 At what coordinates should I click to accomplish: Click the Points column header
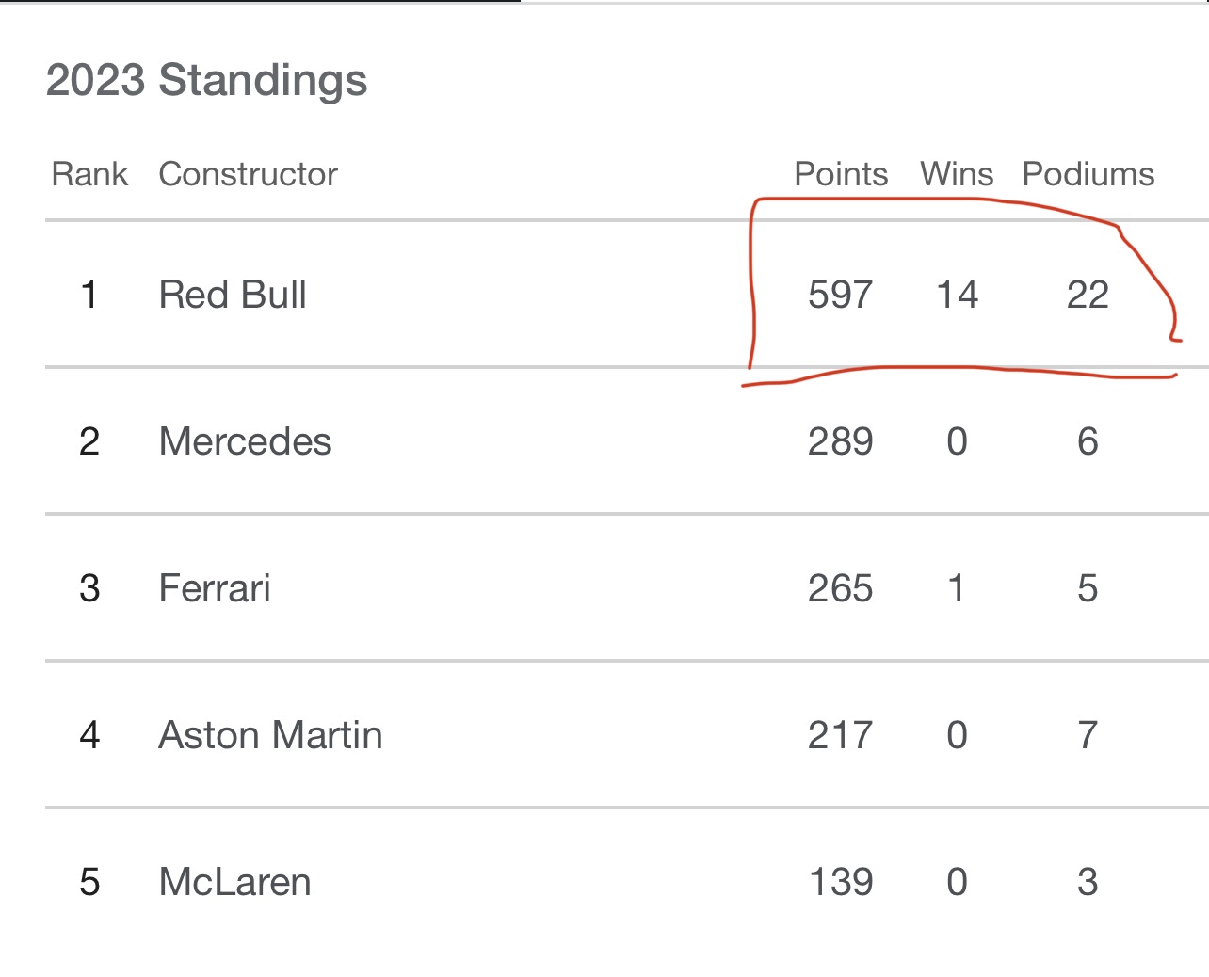[x=841, y=174]
